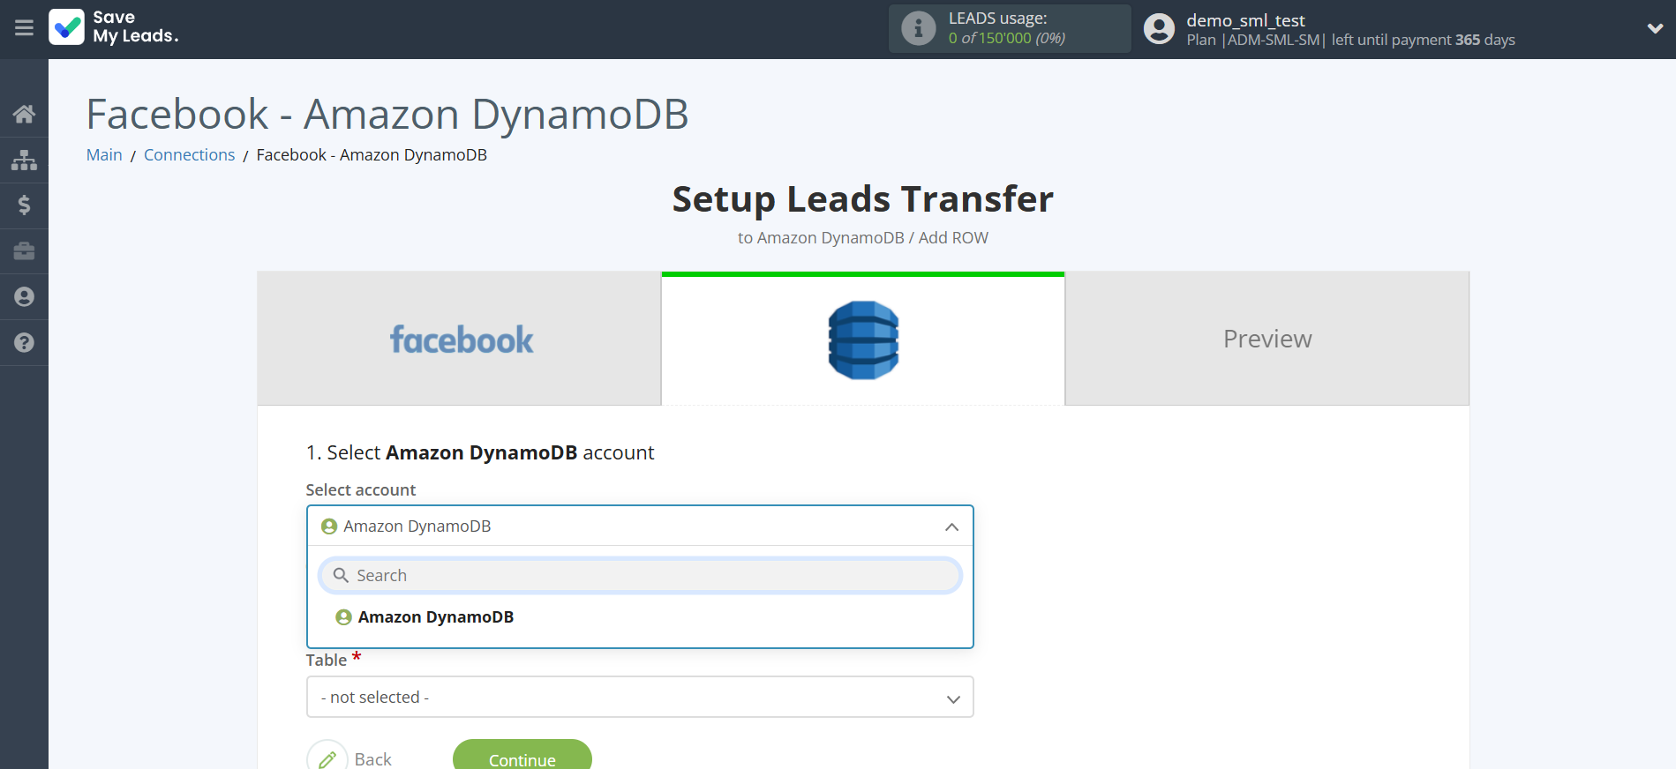Go to Home via sidebar house icon
1676x769 pixels.
[24, 114]
